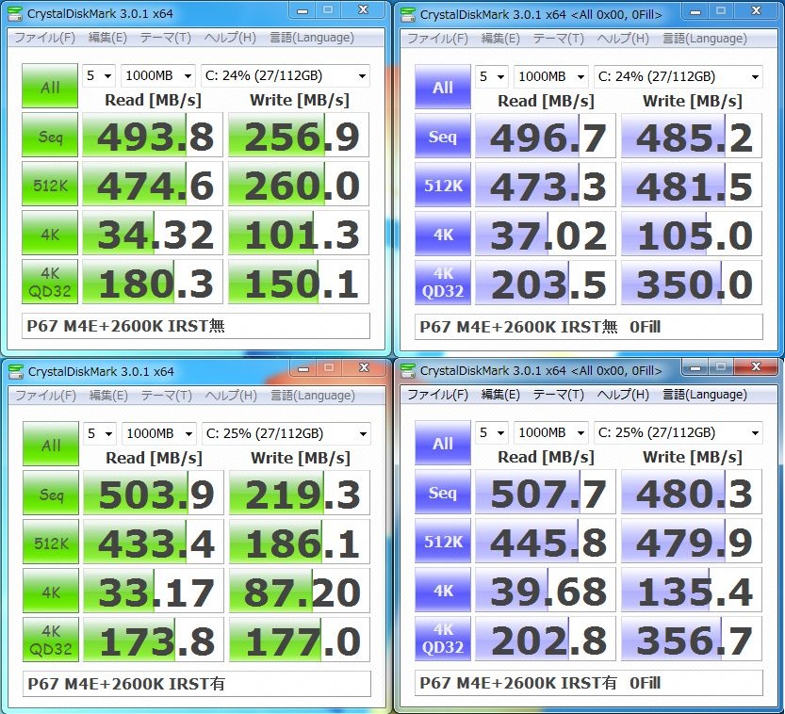Select the Seq read result 493.8 in the top-left window
785x714 pixels.
tap(153, 135)
